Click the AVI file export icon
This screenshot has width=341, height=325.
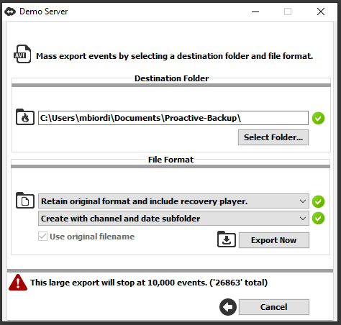coord(22,54)
